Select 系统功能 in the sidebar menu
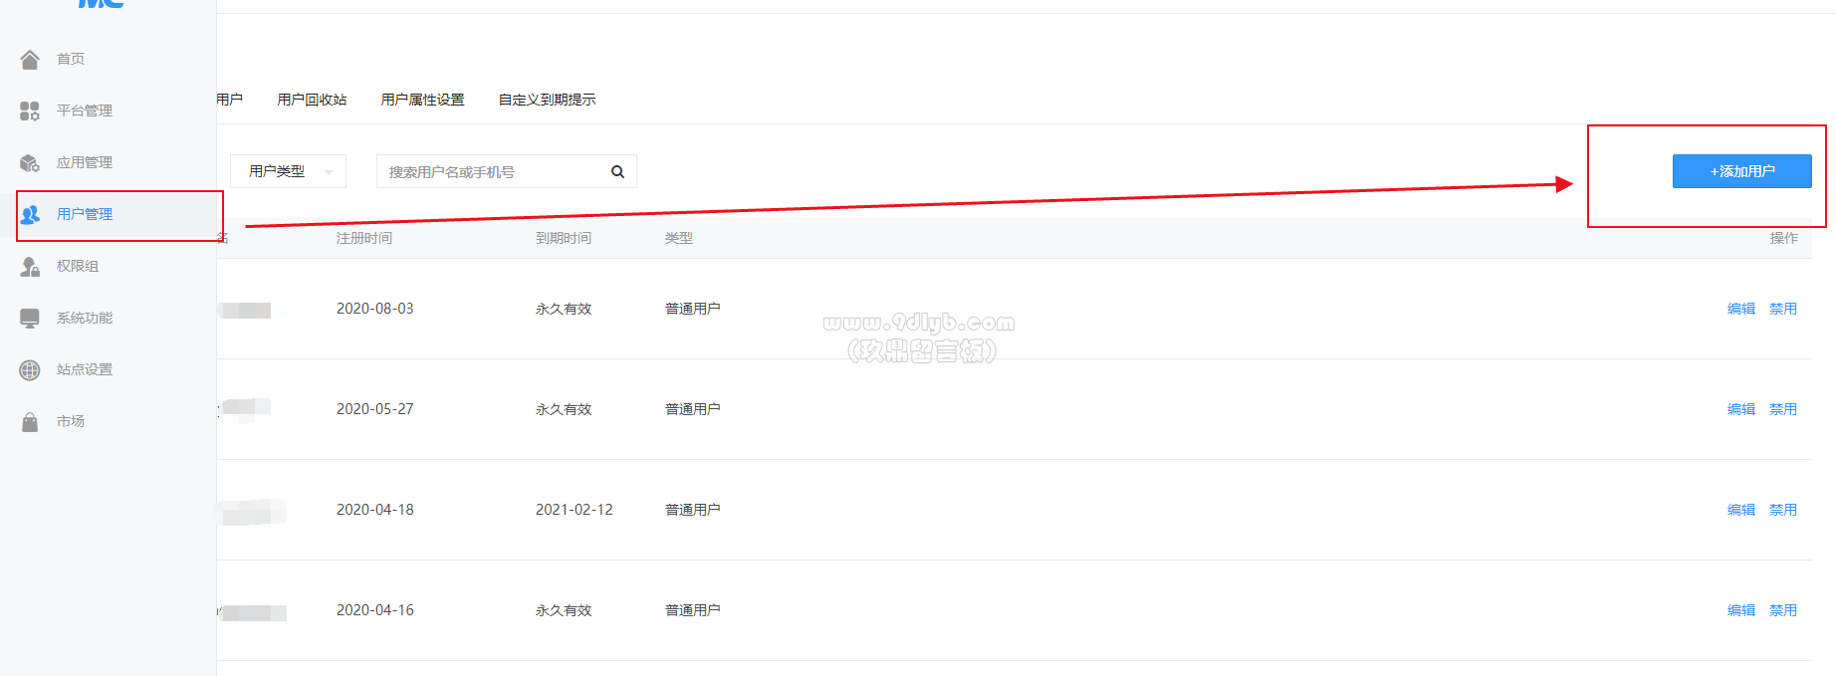This screenshot has height=676, width=1836. [85, 318]
